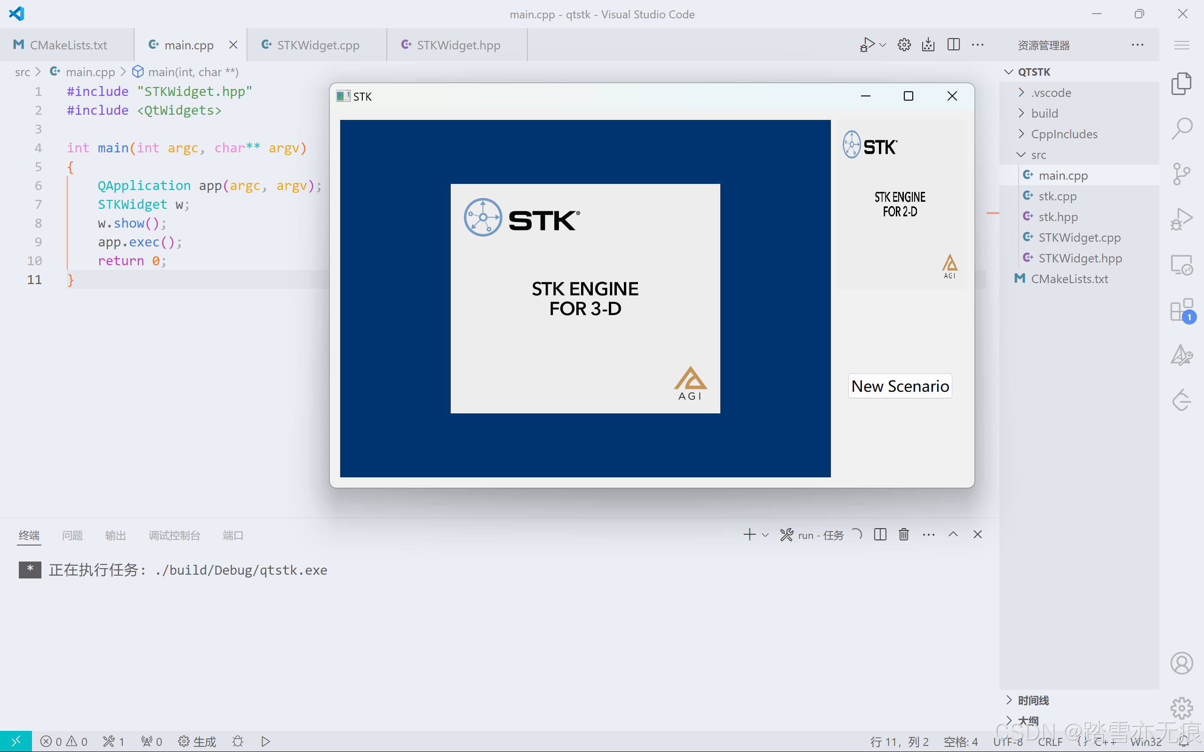This screenshot has width=1204, height=752.
Task: Kill terminal with the trash icon
Action: 904,535
